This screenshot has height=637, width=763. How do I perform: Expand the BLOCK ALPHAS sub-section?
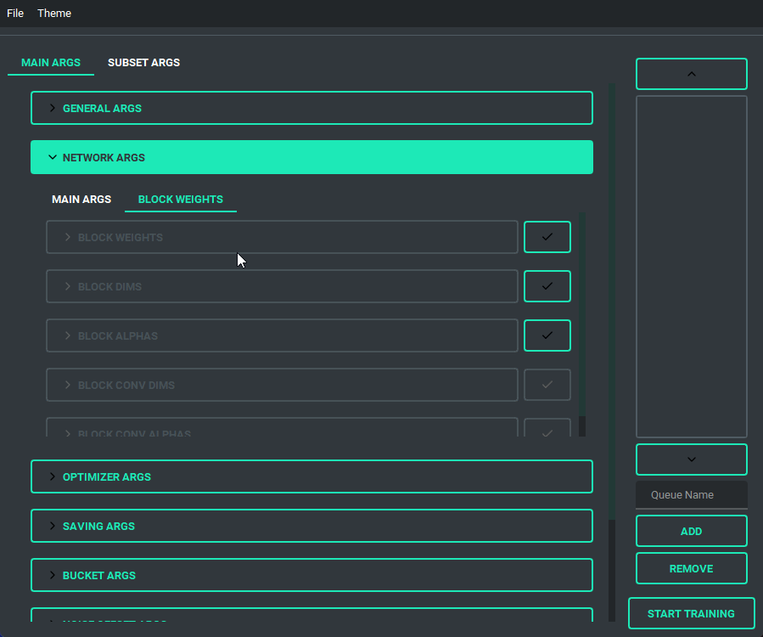click(x=282, y=335)
